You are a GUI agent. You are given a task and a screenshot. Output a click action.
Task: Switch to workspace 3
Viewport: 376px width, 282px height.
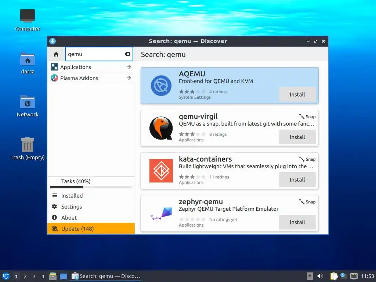click(x=34, y=276)
